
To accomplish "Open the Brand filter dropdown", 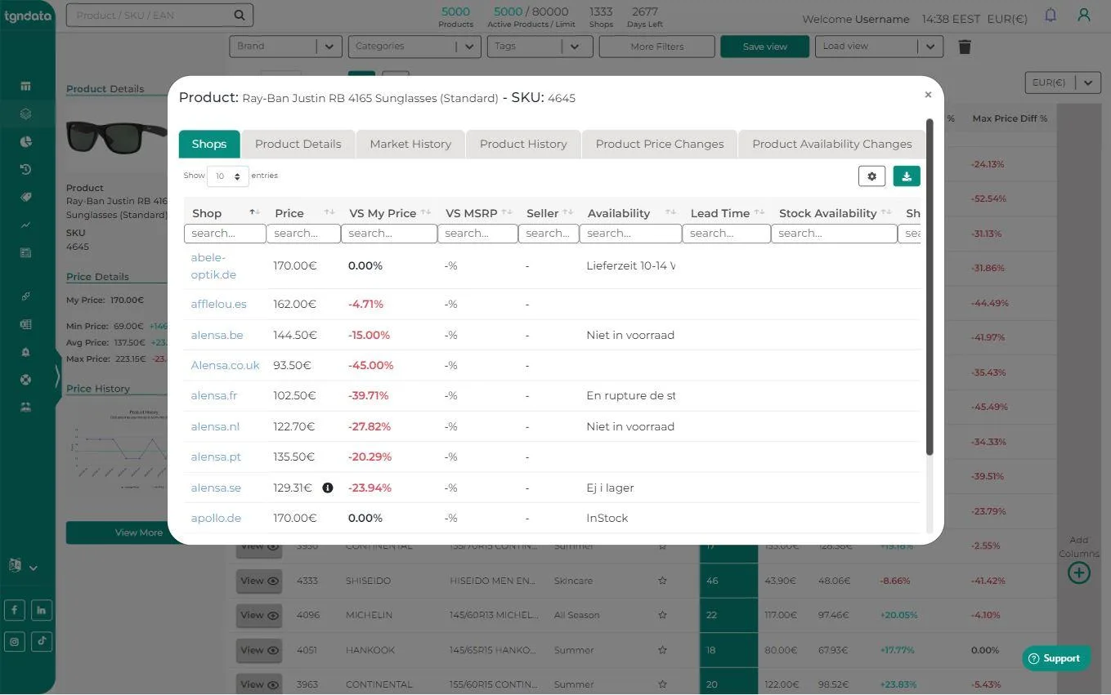I will (x=285, y=47).
